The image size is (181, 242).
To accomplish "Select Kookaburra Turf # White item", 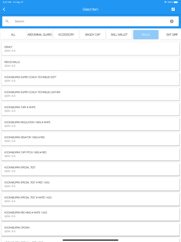I will click(x=90, y=109).
